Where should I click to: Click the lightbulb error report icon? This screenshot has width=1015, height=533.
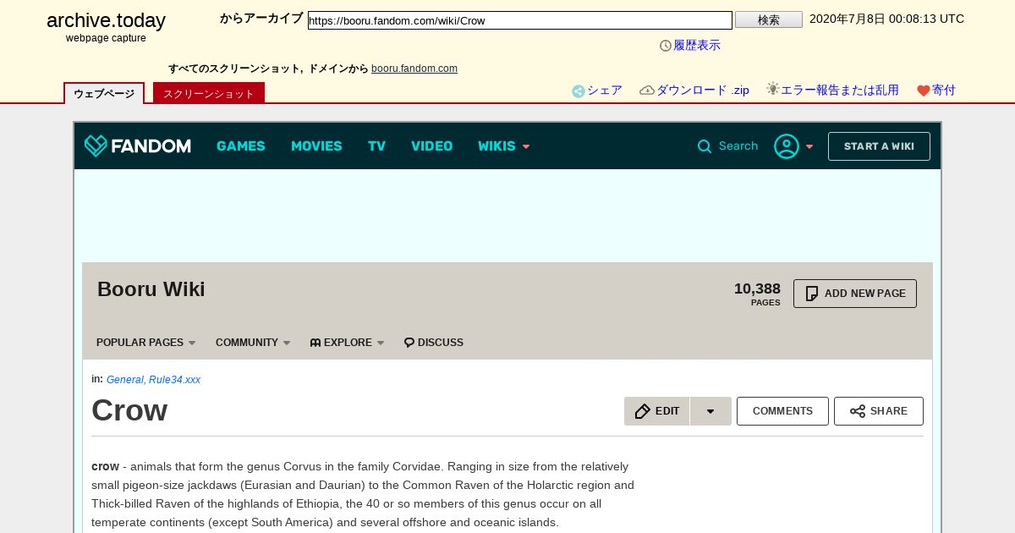click(772, 89)
